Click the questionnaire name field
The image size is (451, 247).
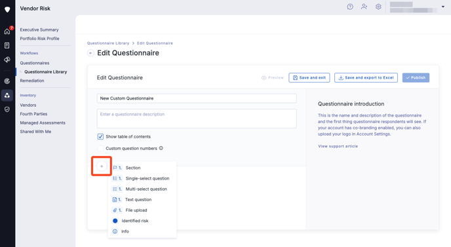tap(197, 98)
